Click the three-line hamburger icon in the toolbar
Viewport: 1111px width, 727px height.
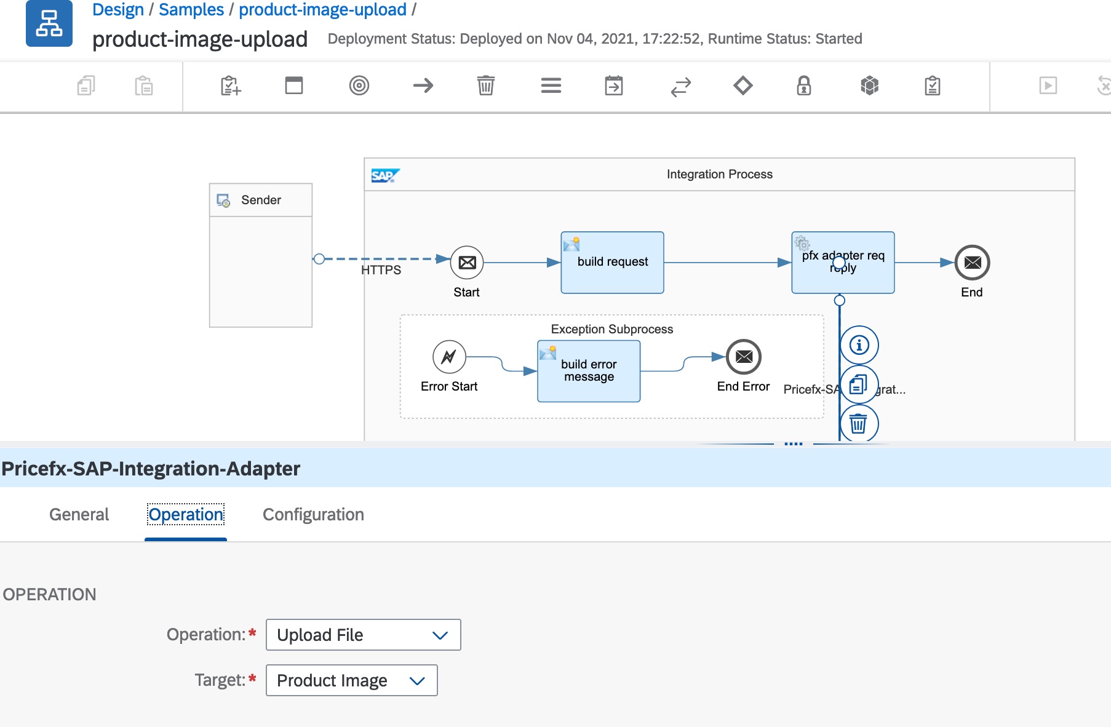(x=551, y=85)
